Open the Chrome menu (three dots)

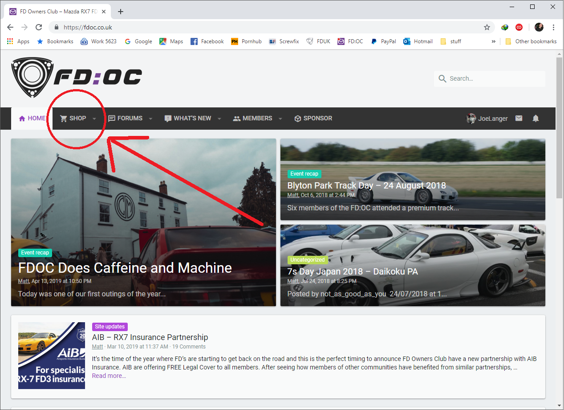tap(553, 27)
